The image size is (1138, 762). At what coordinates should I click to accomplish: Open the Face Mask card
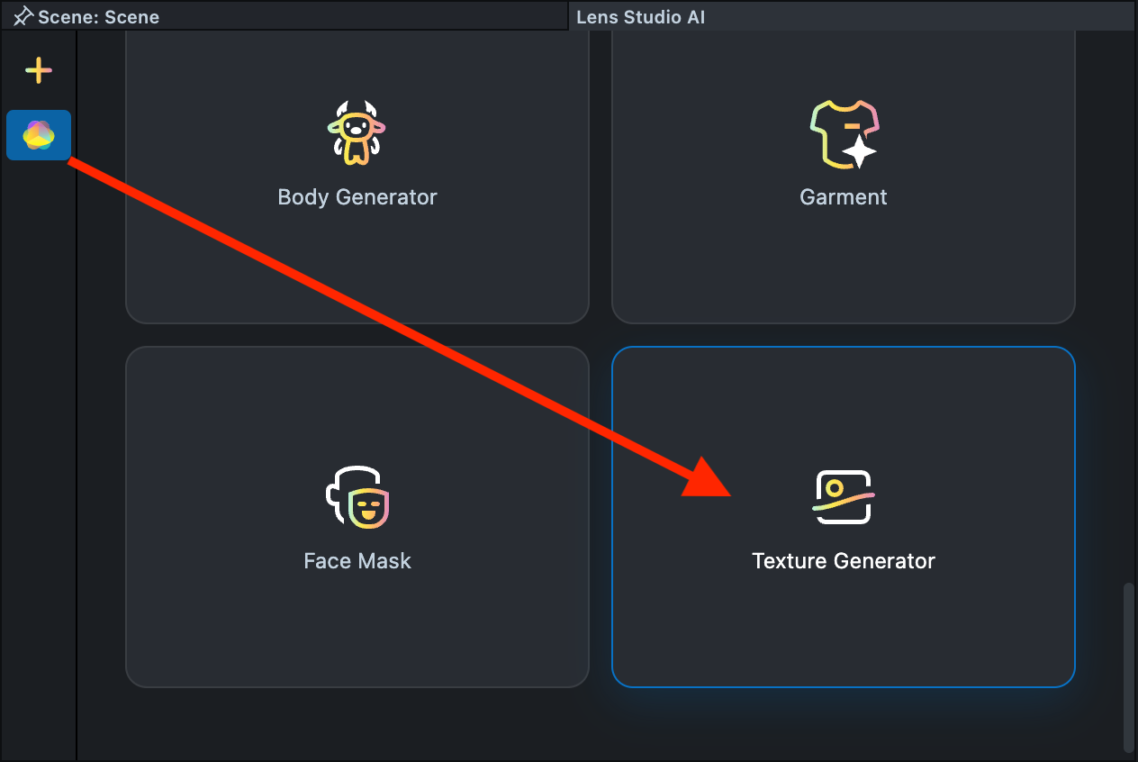click(357, 517)
